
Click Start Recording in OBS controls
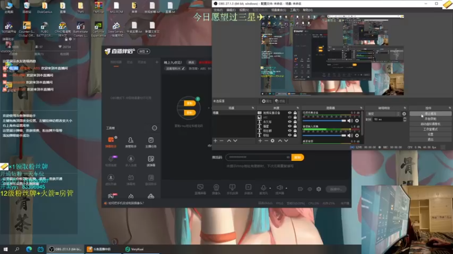[x=430, y=119]
